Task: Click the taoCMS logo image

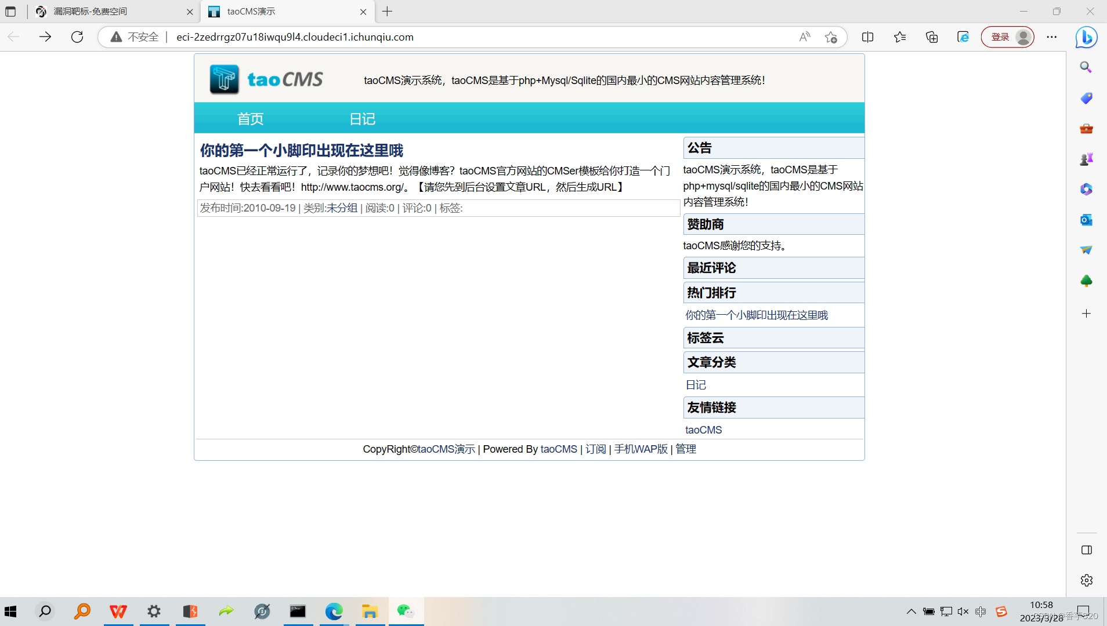Action: [x=267, y=79]
